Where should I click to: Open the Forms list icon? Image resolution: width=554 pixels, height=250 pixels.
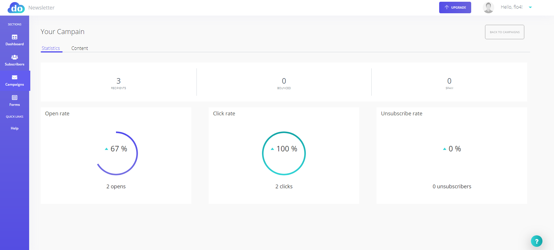(x=14, y=97)
